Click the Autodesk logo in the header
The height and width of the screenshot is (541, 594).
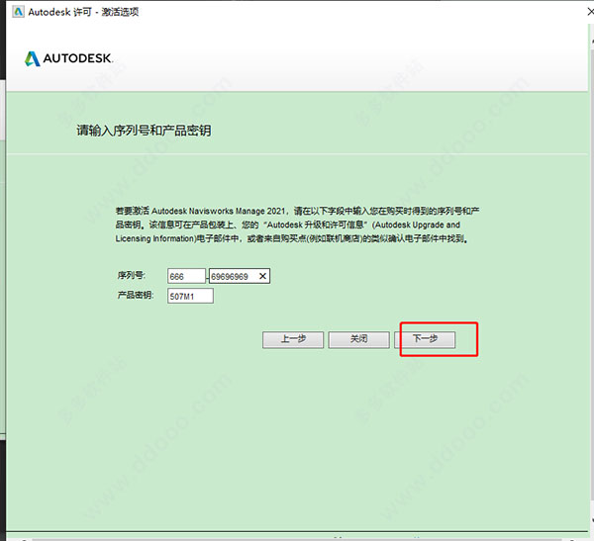tap(68, 58)
